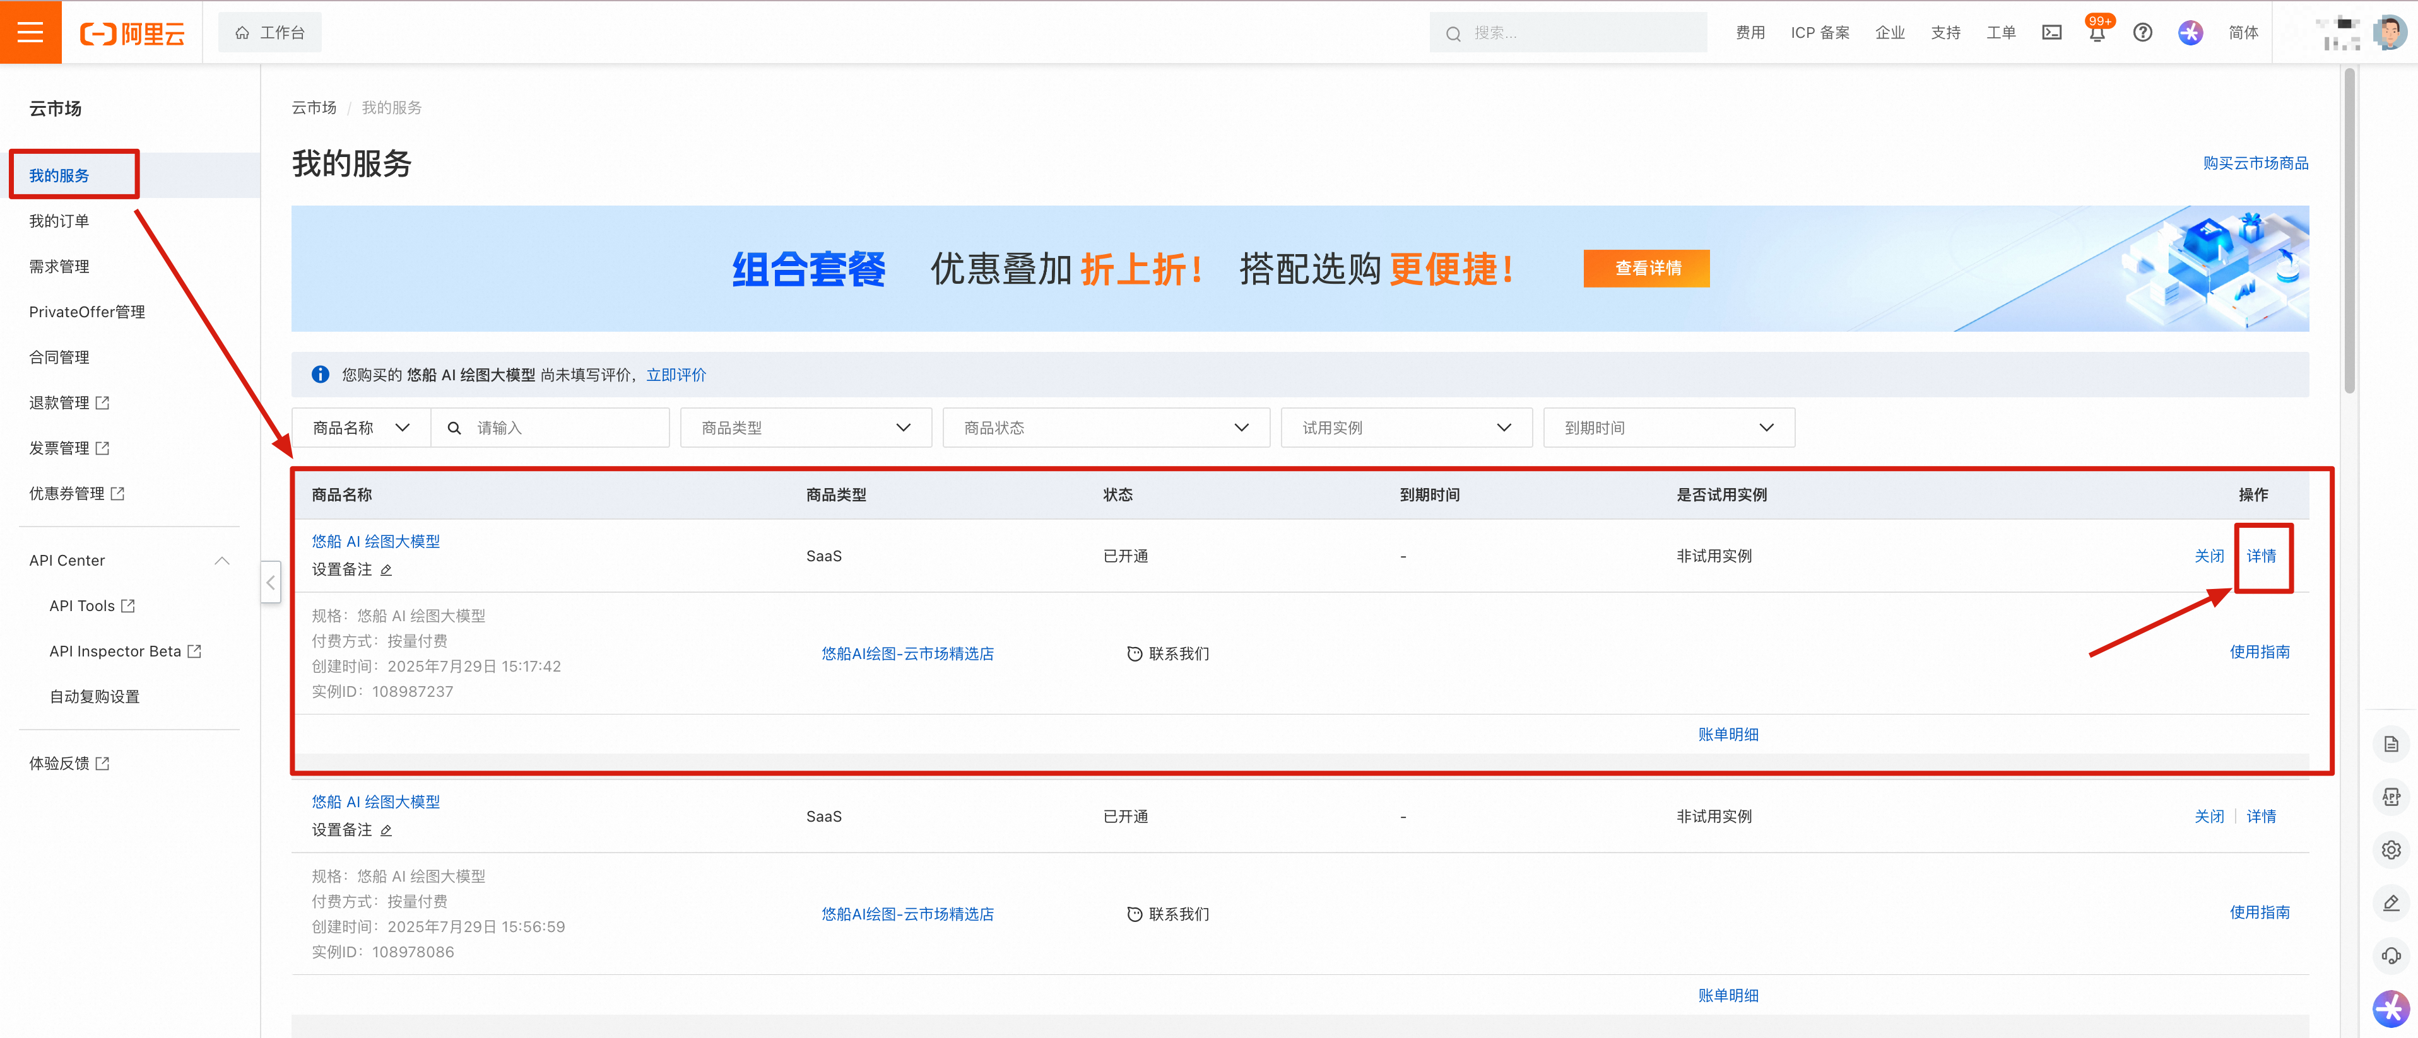Launch the Cloud Shell terminal icon

point(2052,33)
